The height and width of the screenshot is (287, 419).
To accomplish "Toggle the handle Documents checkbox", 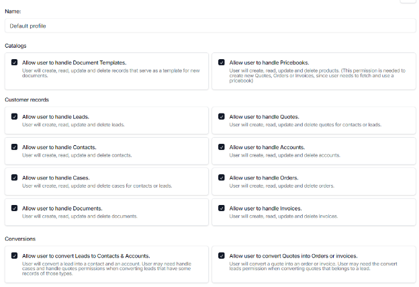I will [15, 208].
